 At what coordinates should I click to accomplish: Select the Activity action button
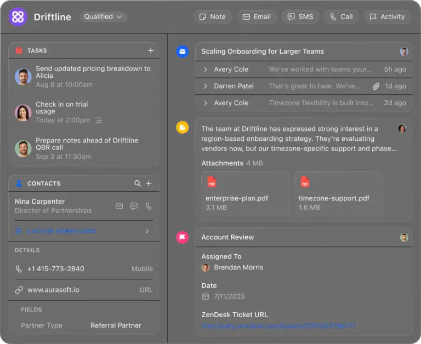tap(387, 17)
